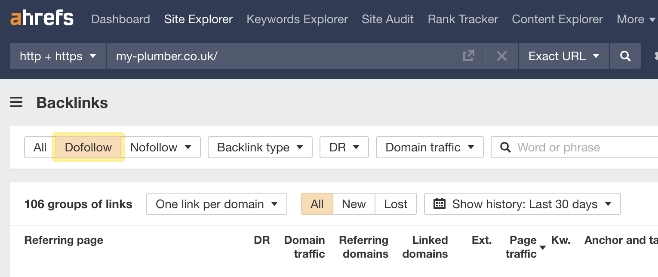
Task: Open the Backlink type dropdown
Action: tap(260, 147)
